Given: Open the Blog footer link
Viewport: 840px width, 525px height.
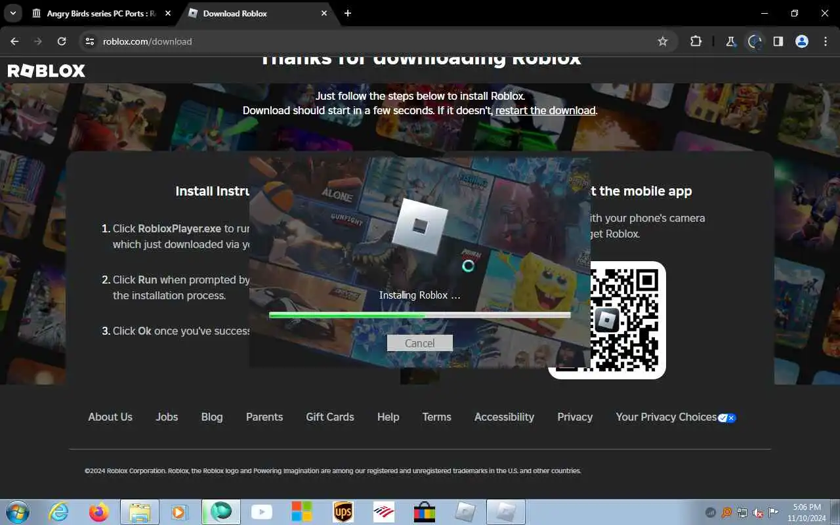Looking at the screenshot, I should click(x=212, y=417).
